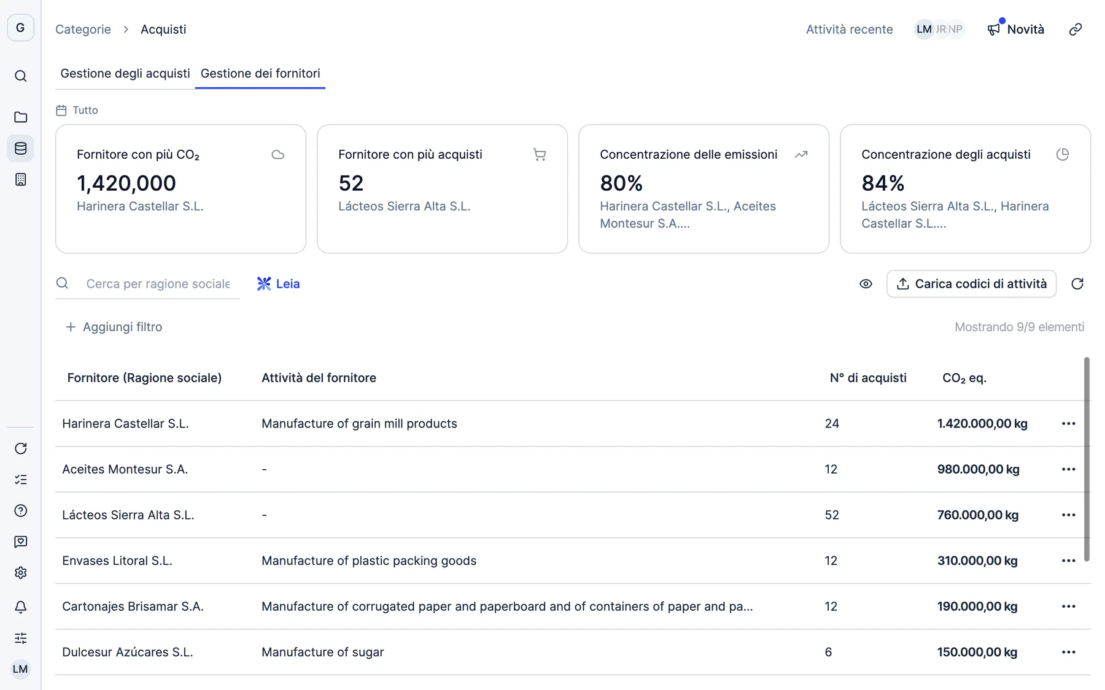Screen dimensions: 1105x690
Task: Open row menu for Cartonajes Brisamar S.A.
Action: click(1068, 607)
